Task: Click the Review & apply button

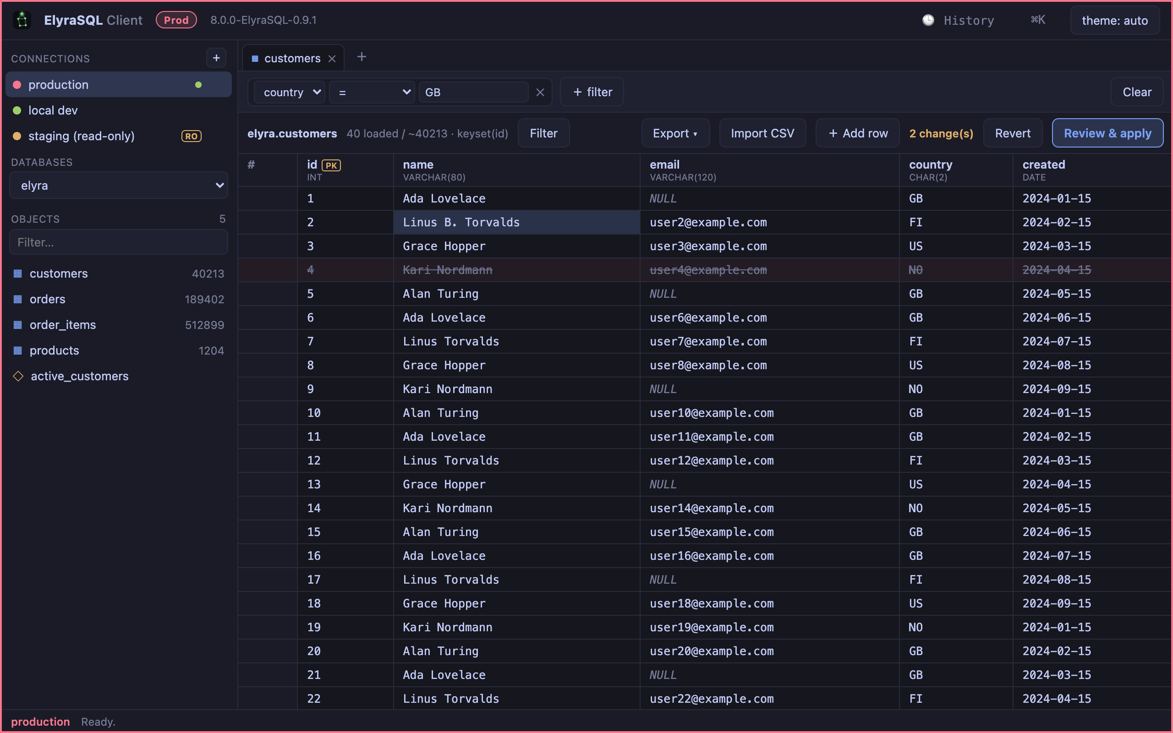Action: pos(1107,133)
